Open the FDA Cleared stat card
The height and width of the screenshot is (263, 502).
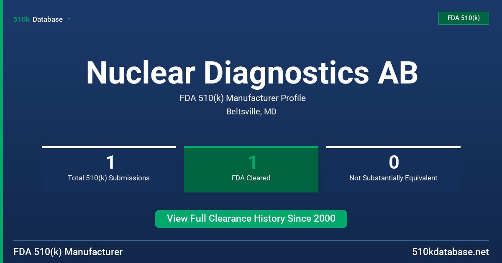point(251,169)
